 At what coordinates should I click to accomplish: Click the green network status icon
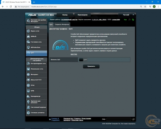pyautogui.click(x=133, y=20)
